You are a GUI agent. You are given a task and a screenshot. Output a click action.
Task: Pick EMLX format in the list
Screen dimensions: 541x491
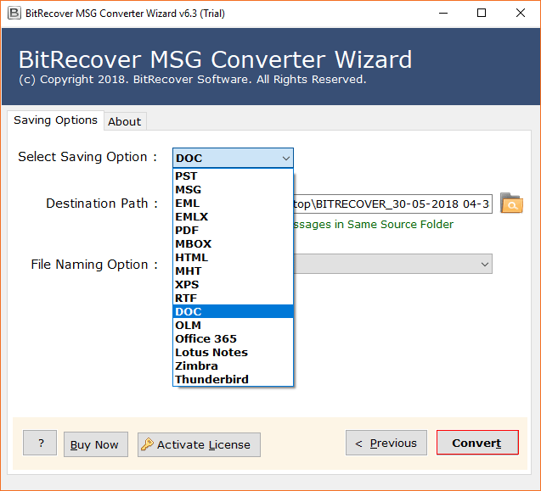point(233,216)
